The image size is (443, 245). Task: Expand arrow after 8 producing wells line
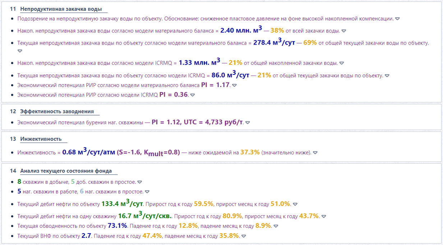click(140, 182)
